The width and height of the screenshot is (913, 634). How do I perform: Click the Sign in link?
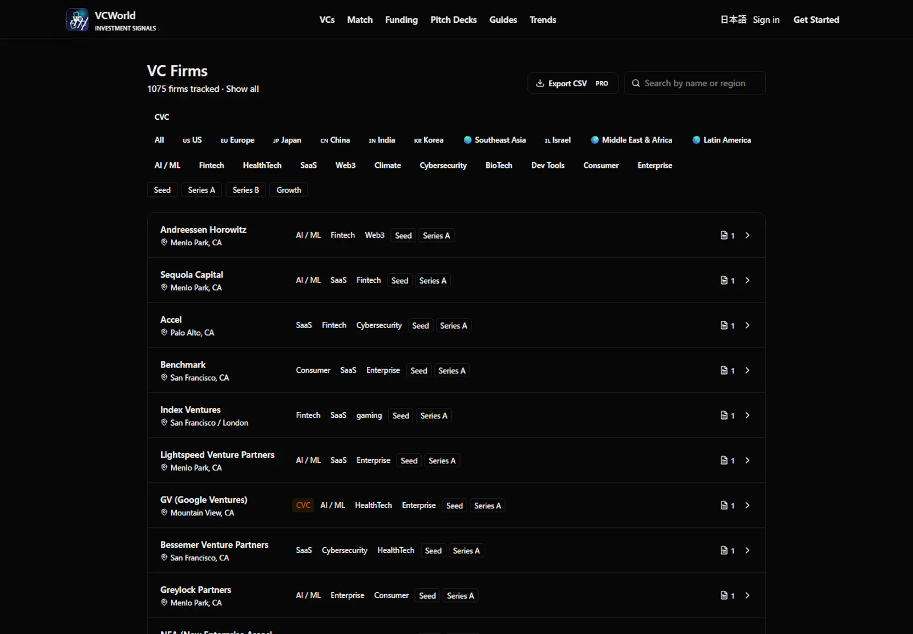click(x=766, y=19)
